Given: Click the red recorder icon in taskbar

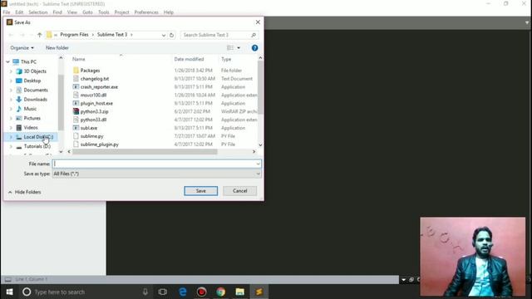Looking at the screenshot, I should 201,292.
